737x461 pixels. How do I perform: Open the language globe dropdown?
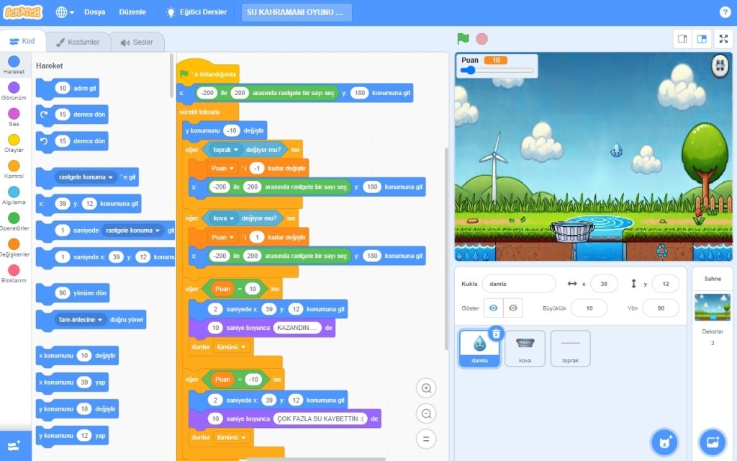65,12
